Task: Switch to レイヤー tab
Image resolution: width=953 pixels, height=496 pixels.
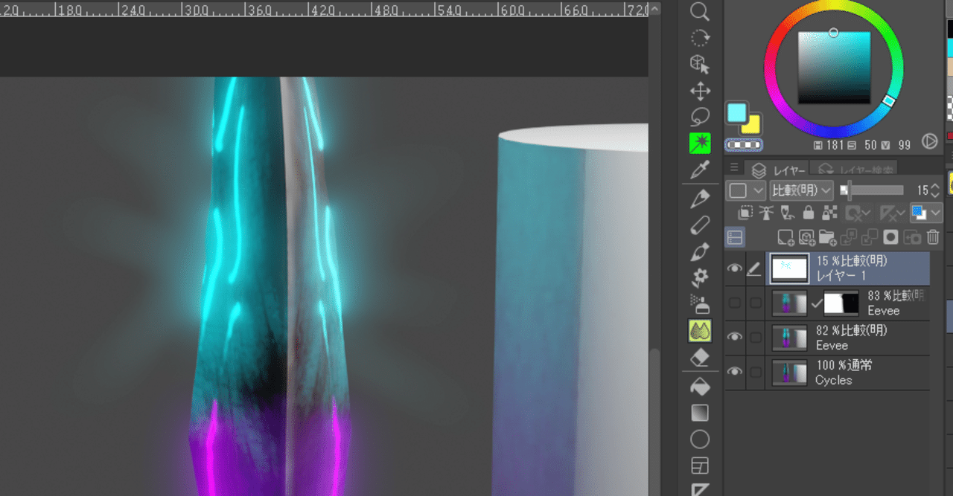Action: 777,171
